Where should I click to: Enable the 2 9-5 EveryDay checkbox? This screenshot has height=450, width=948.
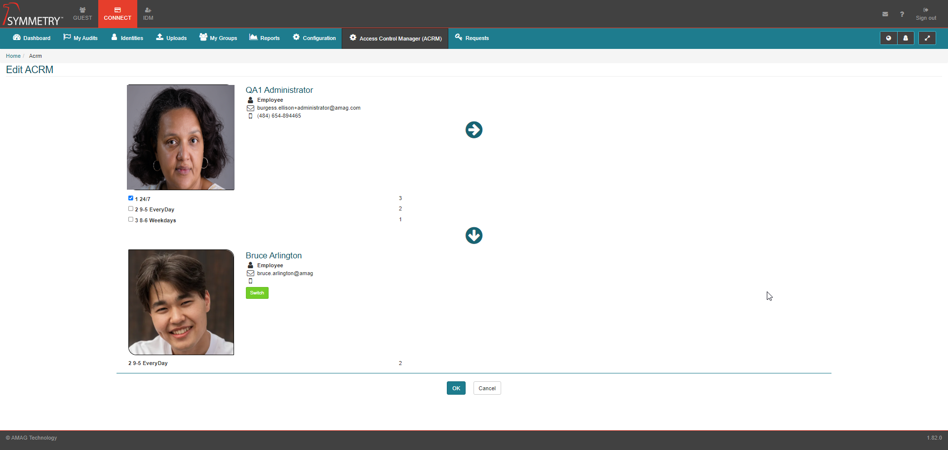pyautogui.click(x=131, y=209)
